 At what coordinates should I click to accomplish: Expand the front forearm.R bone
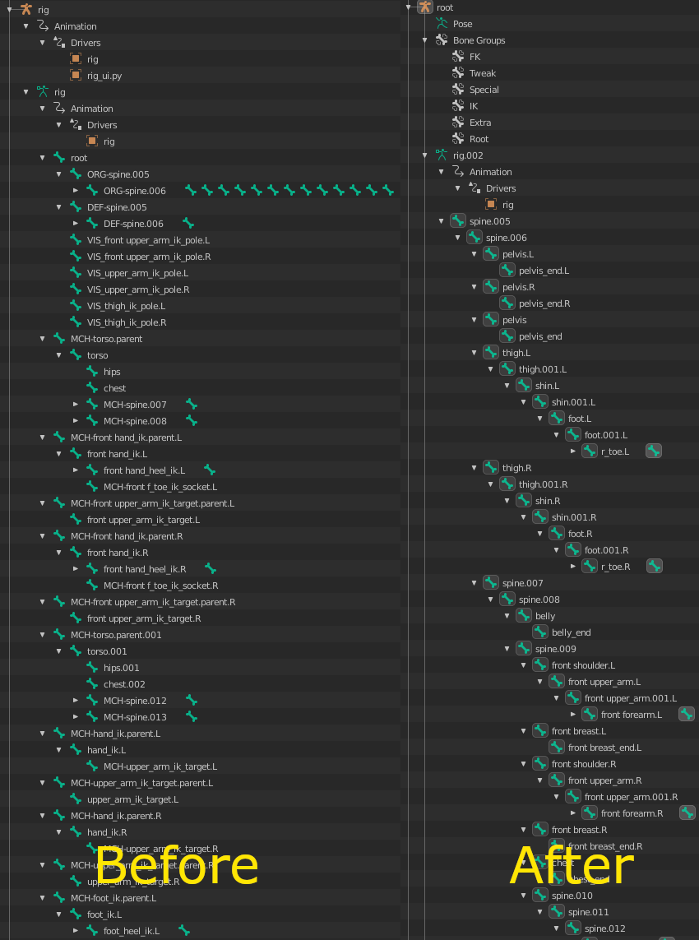573,813
